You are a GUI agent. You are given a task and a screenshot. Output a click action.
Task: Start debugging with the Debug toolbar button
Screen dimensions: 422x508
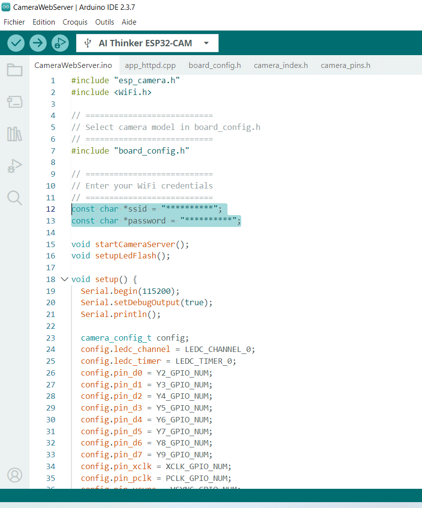coord(60,43)
